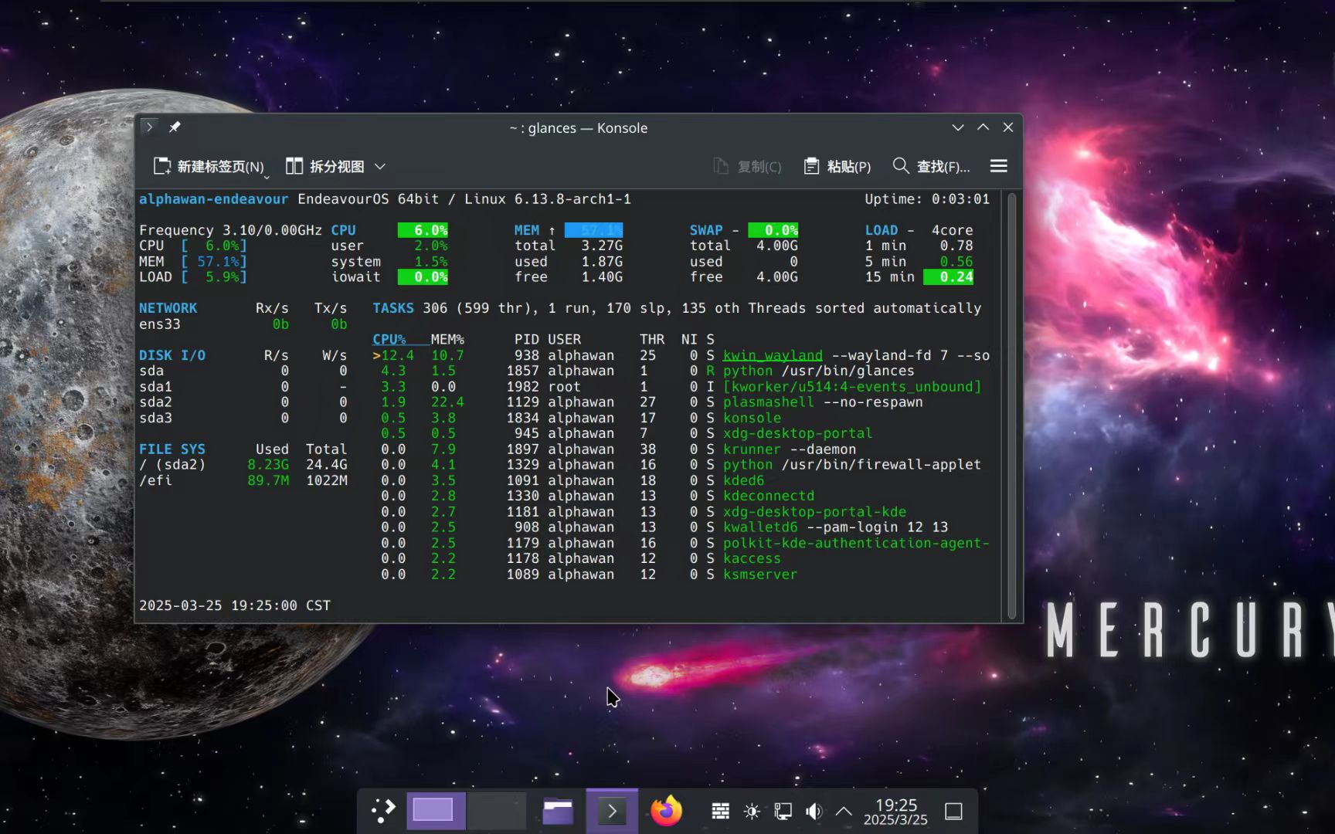This screenshot has width=1335, height=834.
Task: Click the kworker/u514:4-events_unbound process
Action: pos(852,387)
